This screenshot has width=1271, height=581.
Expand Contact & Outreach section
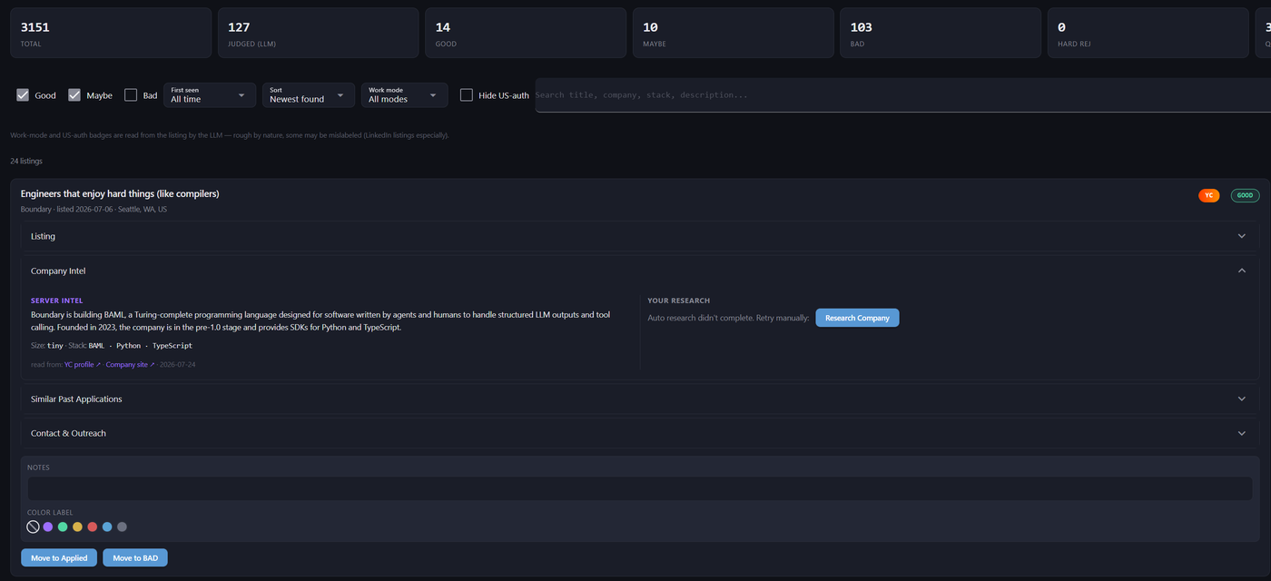[639, 433]
